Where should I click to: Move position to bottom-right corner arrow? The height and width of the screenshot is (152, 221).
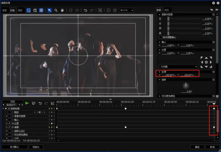coord(211,67)
